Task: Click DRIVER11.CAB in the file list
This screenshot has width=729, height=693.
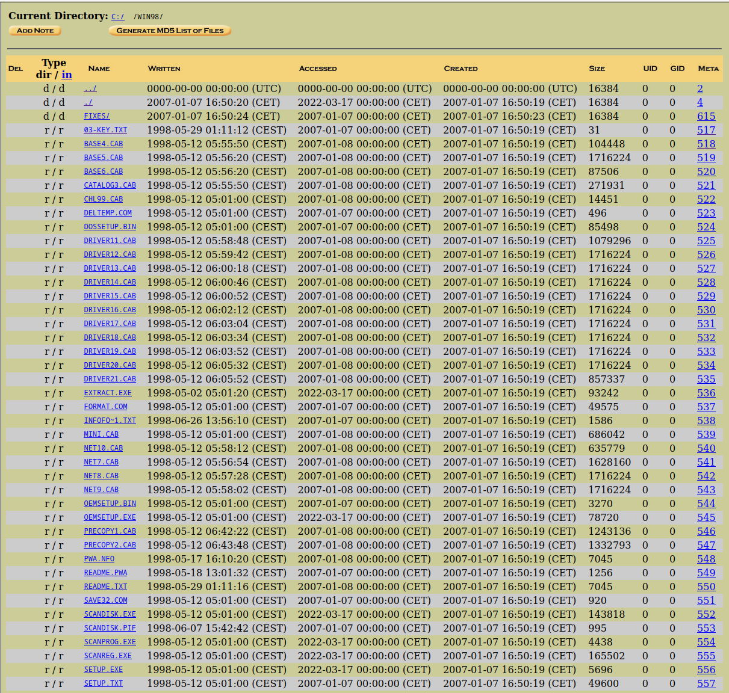Action: [110, 241]
